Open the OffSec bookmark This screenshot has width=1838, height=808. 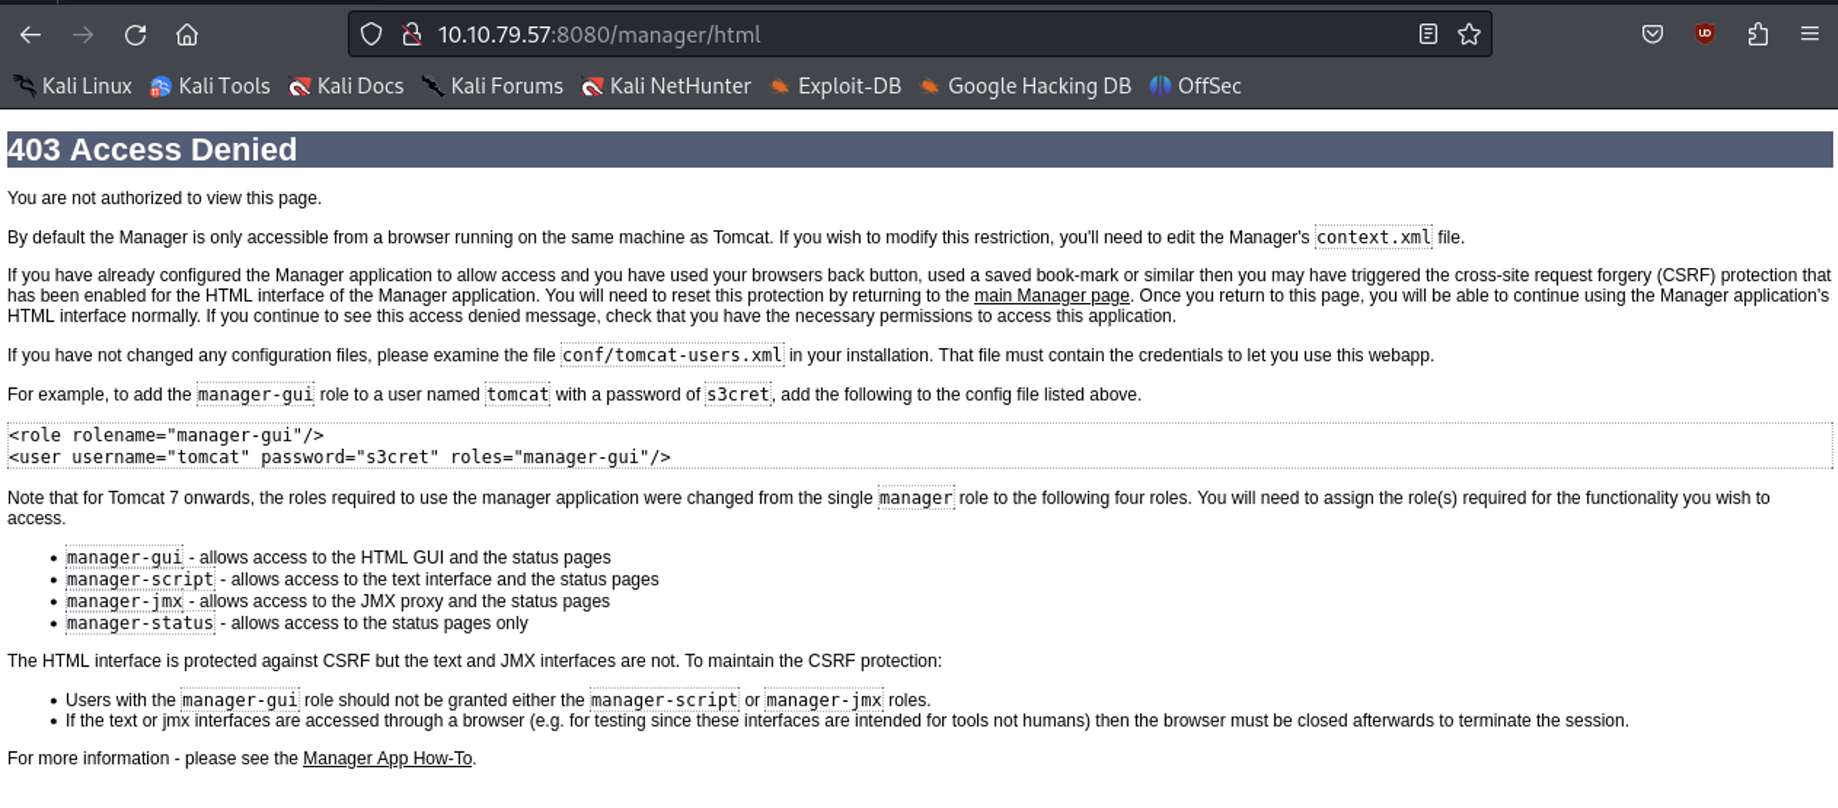click(x=1196, y=86)
